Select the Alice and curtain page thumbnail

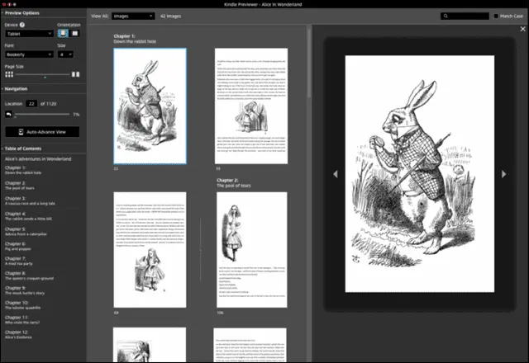[251, 106]
